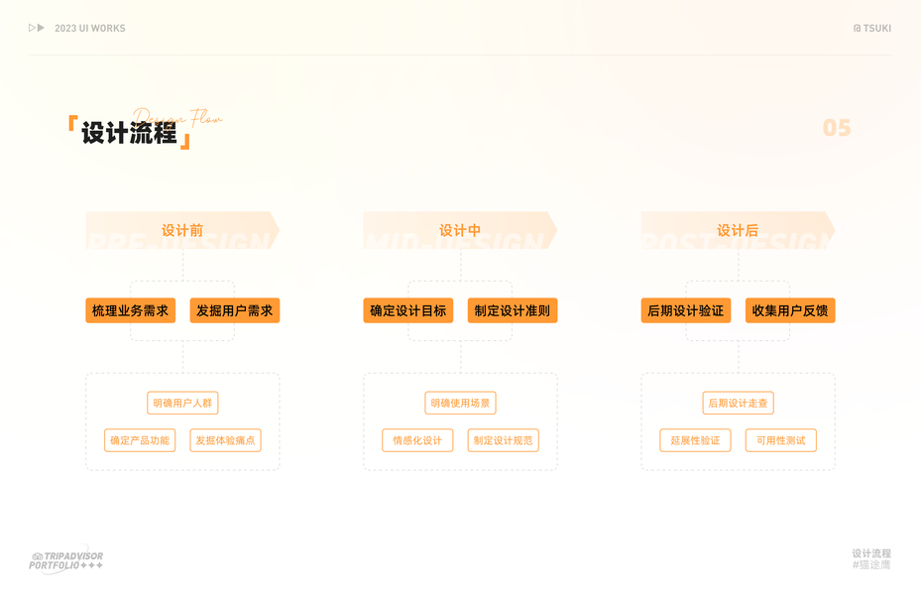Click the TSUKI logo icon
Viewport: 921px width, 595px height.
(x=857, y=28)
